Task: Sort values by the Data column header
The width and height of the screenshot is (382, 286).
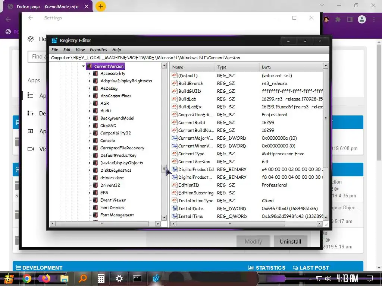Action: click(x=291, y=67)
